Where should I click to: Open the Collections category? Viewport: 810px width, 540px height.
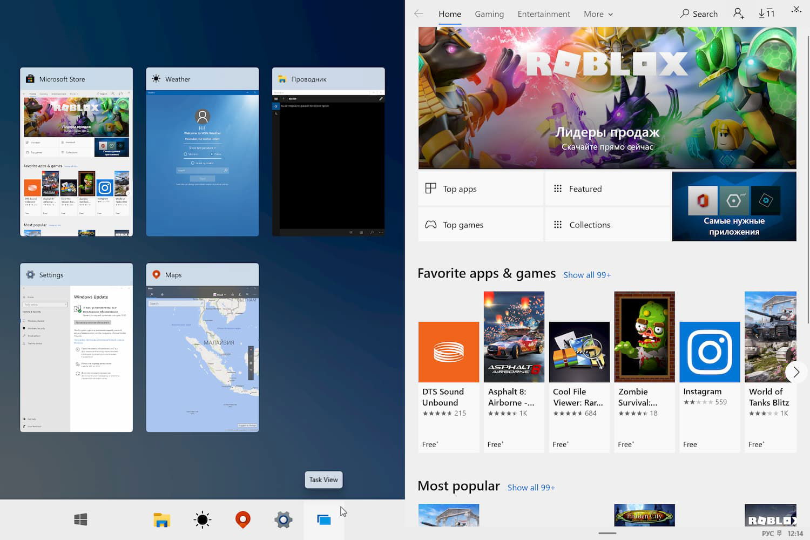tap(607, 225)
